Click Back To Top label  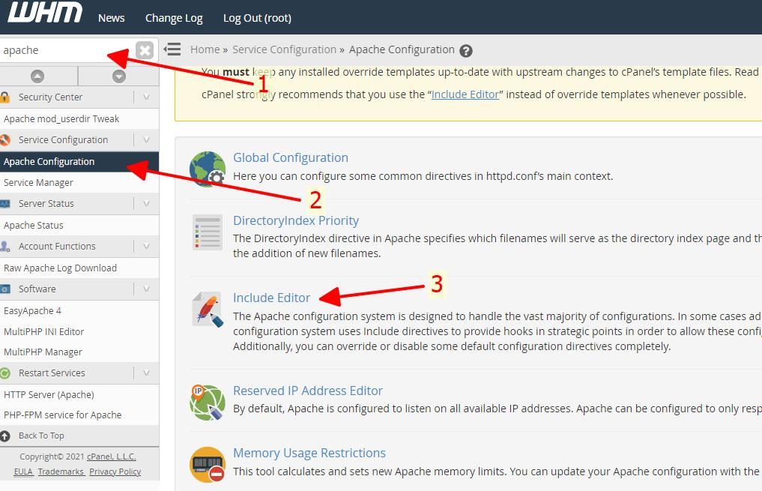click(41, 436)
